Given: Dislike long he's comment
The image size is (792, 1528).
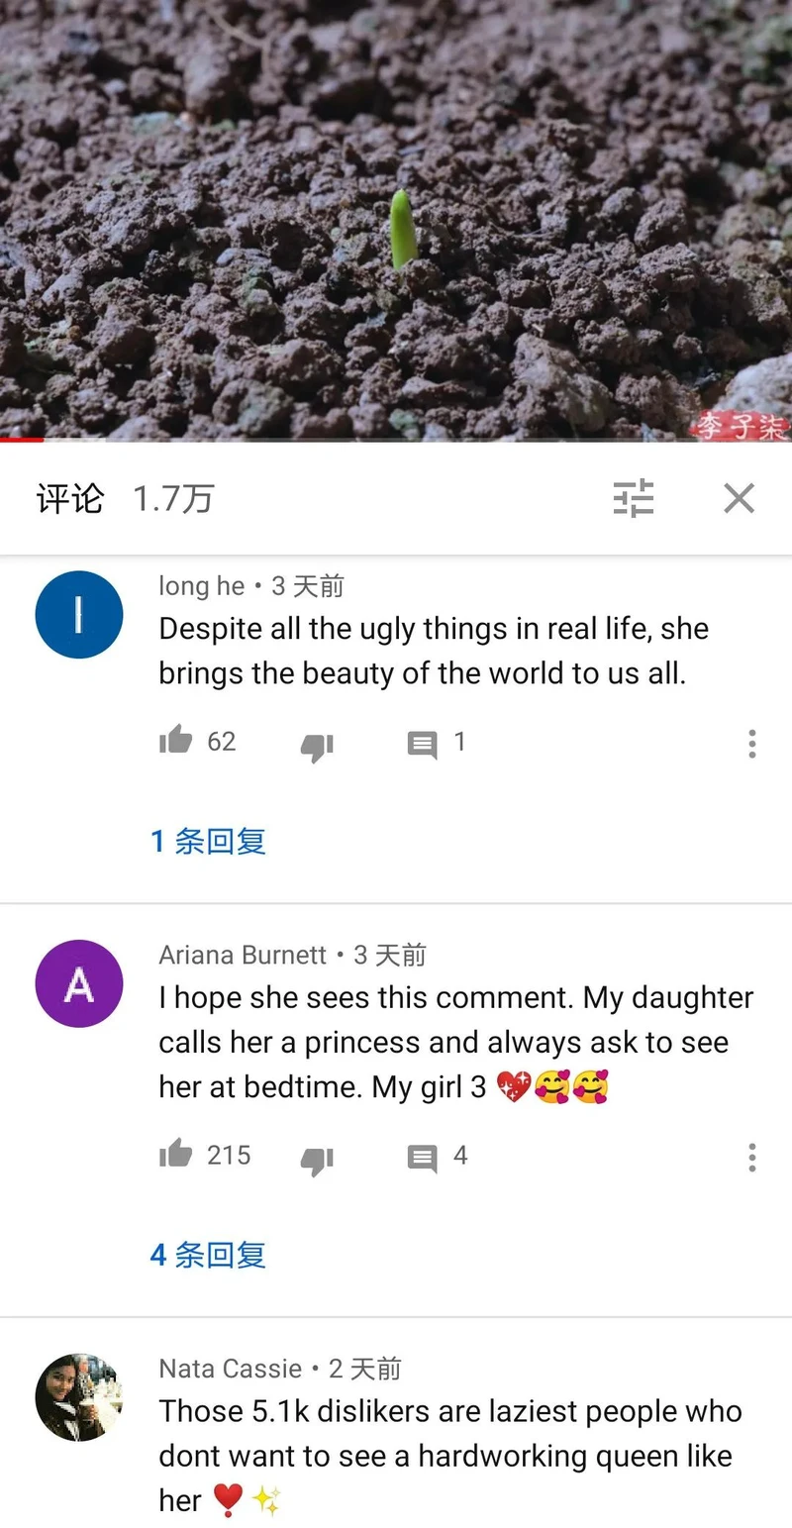Looking at the screenshot, I should pos(317,746).
